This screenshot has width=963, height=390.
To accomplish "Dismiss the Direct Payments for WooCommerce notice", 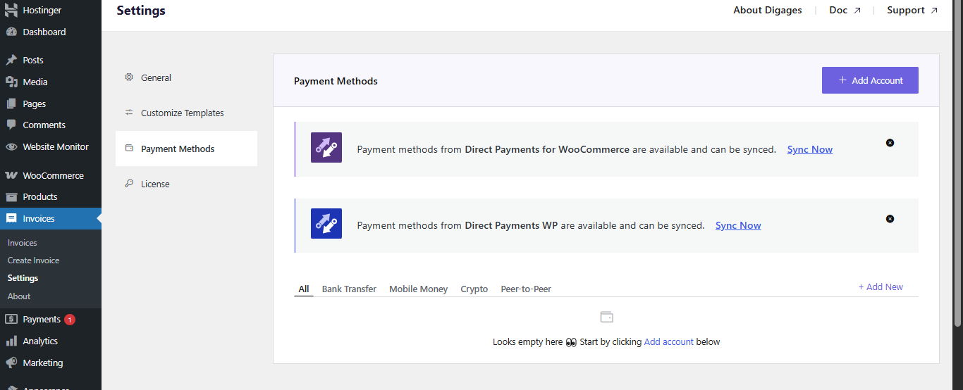I will pos(890,143).
